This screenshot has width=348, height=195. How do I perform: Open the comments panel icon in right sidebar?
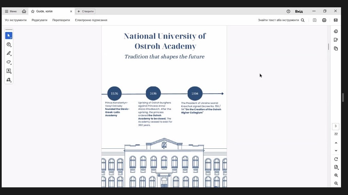(336, 31)
